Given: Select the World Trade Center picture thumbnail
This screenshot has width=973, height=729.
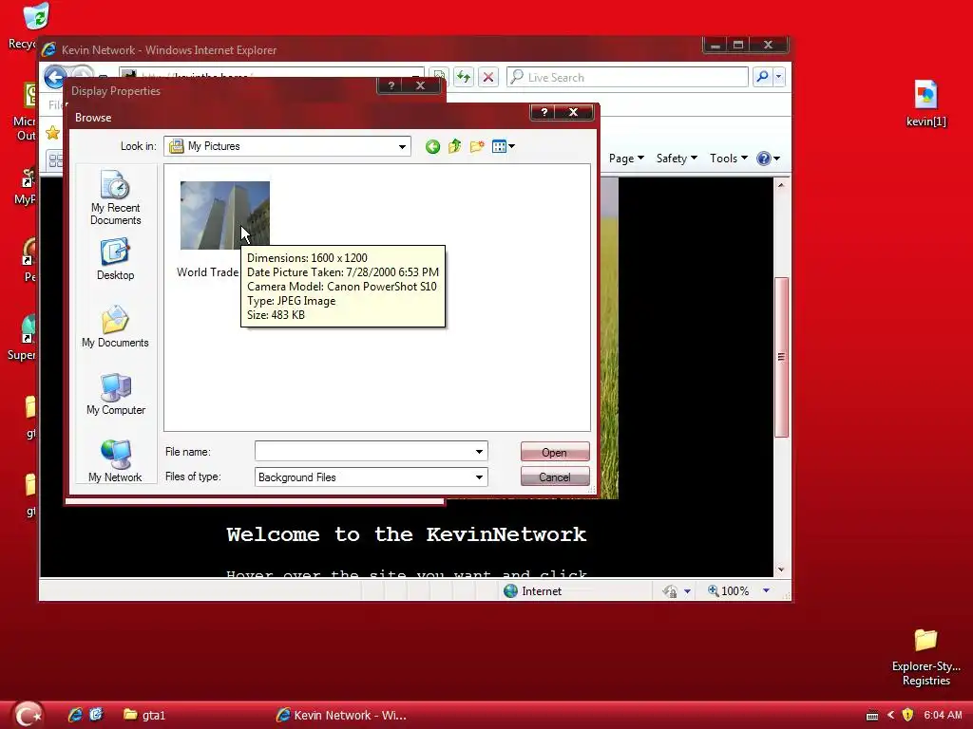Looking at the screenshot, I should (x=224, y=215).
